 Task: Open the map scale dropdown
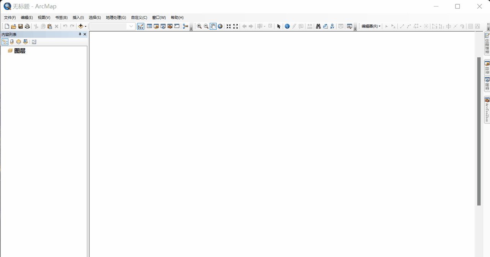click(x=131, y=26)
